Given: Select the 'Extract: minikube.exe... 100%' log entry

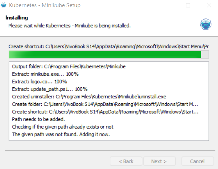Looking at the screenshot, I should 45,74.
